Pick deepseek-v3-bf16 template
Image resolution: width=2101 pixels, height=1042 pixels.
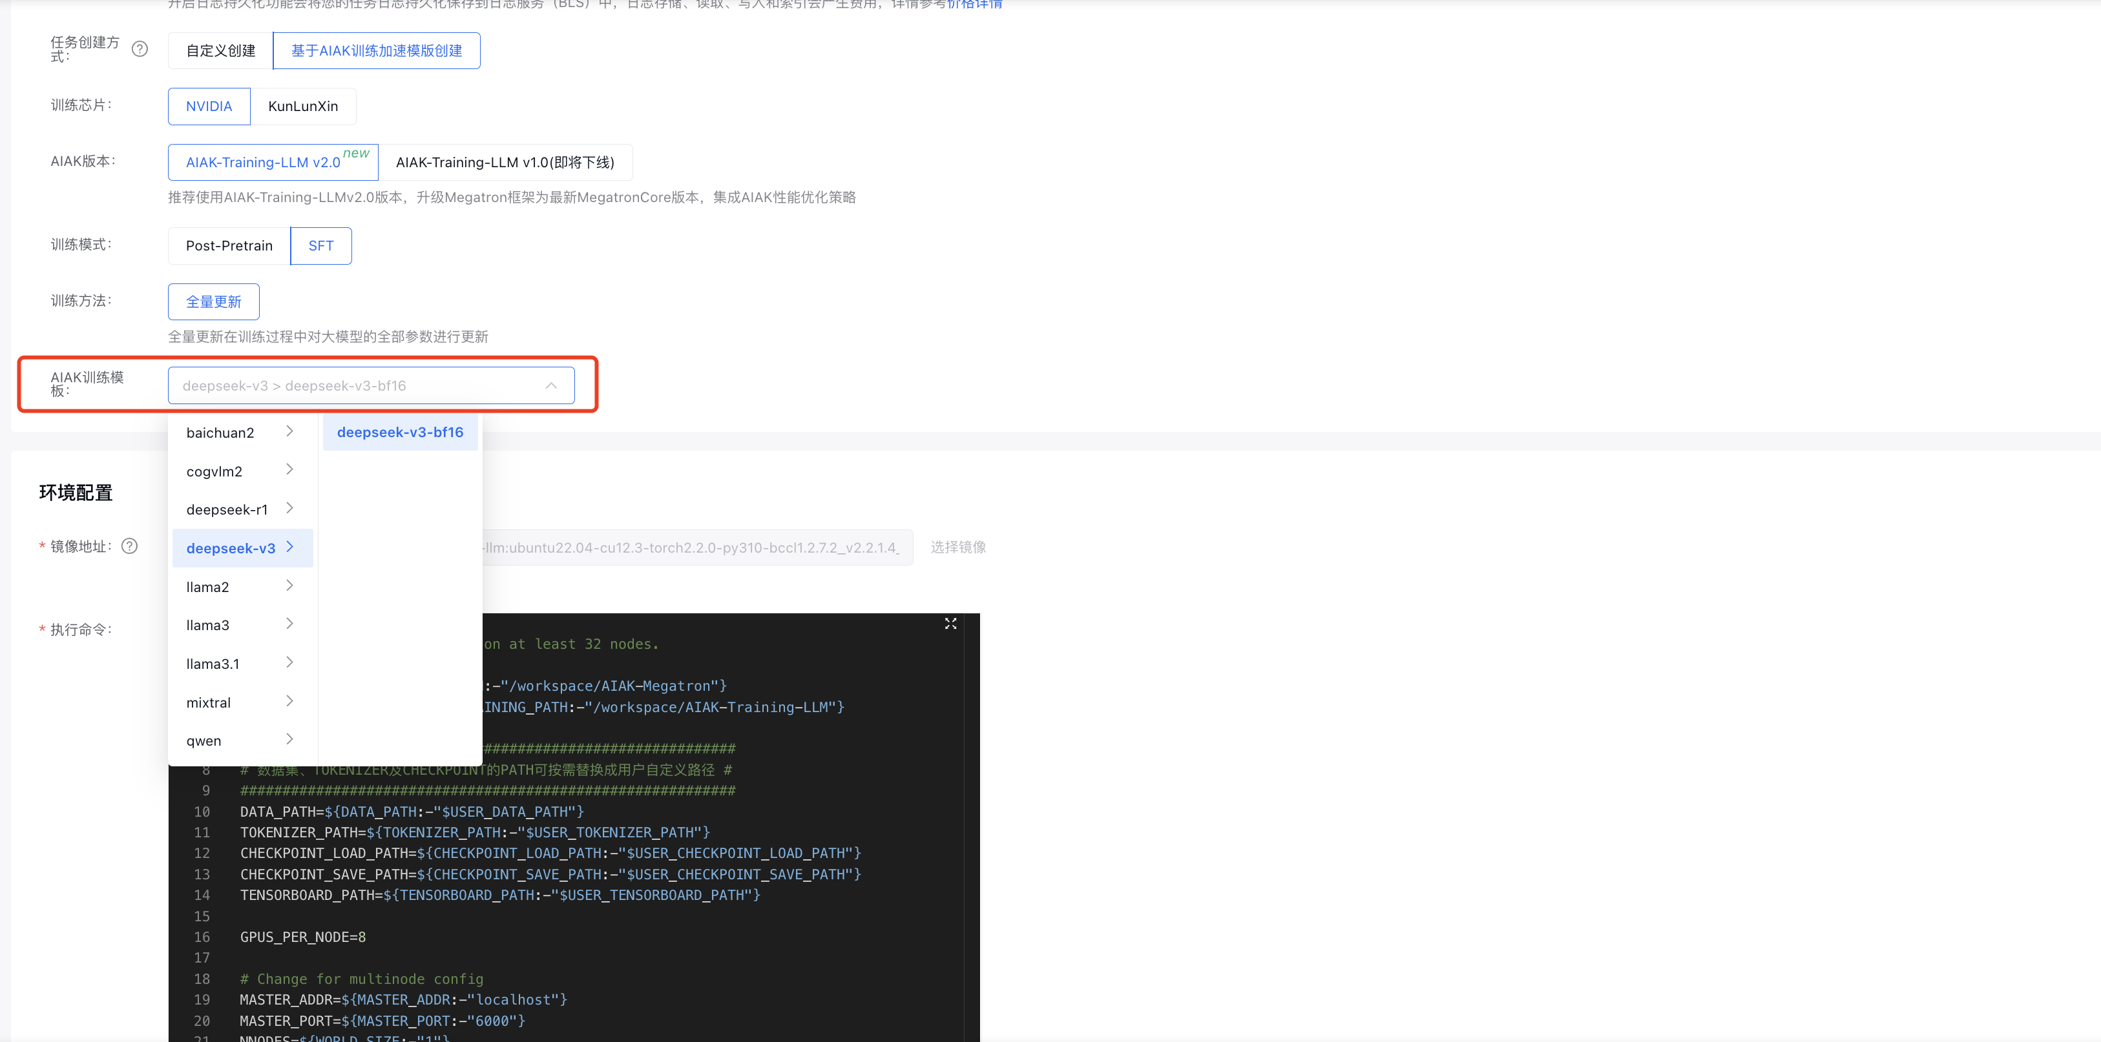tap(400, 432)
